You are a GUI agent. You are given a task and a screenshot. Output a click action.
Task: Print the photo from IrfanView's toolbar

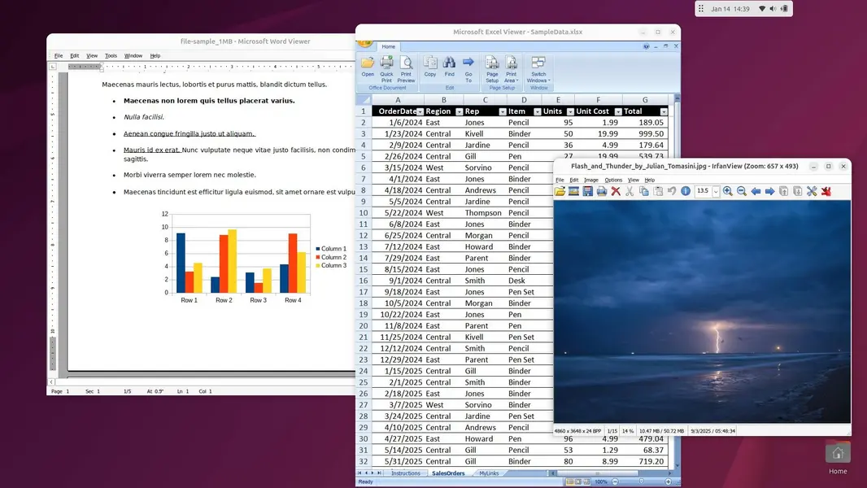600,191
